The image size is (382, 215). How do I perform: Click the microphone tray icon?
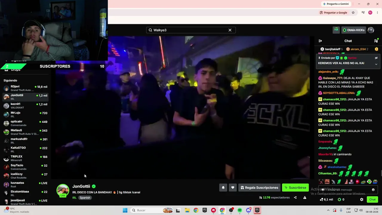coord(341,210)
